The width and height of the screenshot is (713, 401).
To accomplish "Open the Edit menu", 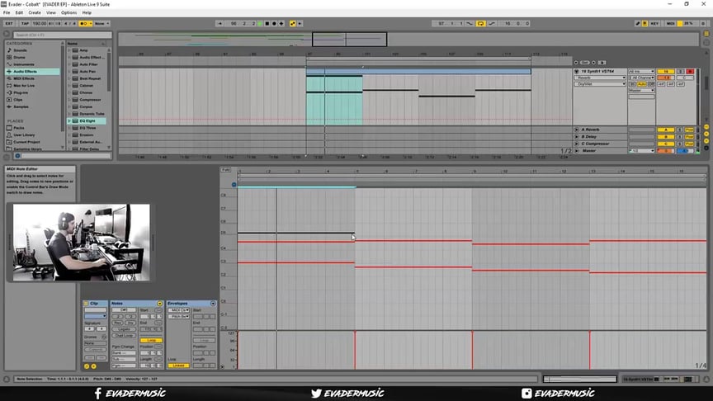I will (x=19, y=12).
